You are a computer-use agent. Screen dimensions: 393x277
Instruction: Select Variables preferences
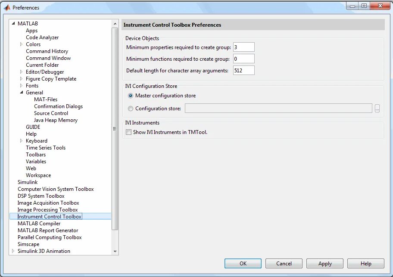click(36, 161)
